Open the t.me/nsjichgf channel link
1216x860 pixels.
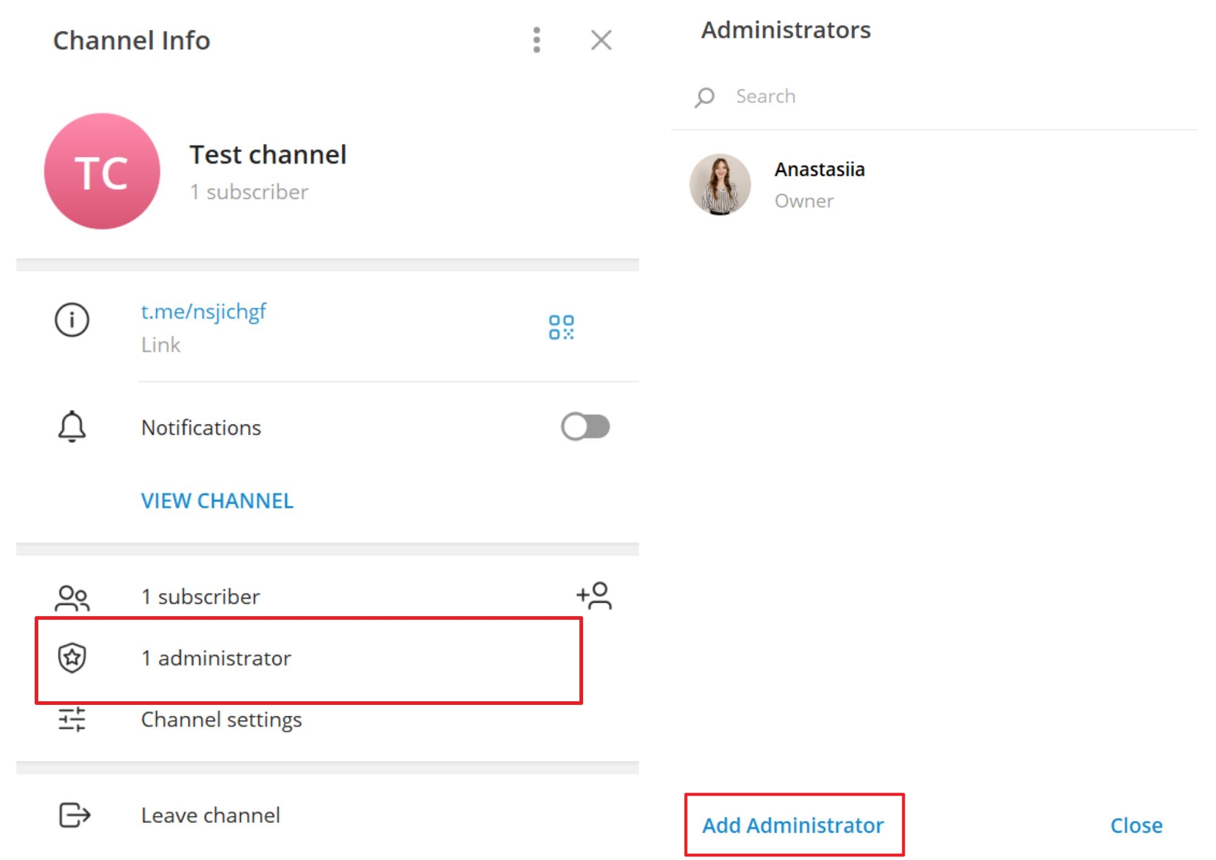[204, 311]
